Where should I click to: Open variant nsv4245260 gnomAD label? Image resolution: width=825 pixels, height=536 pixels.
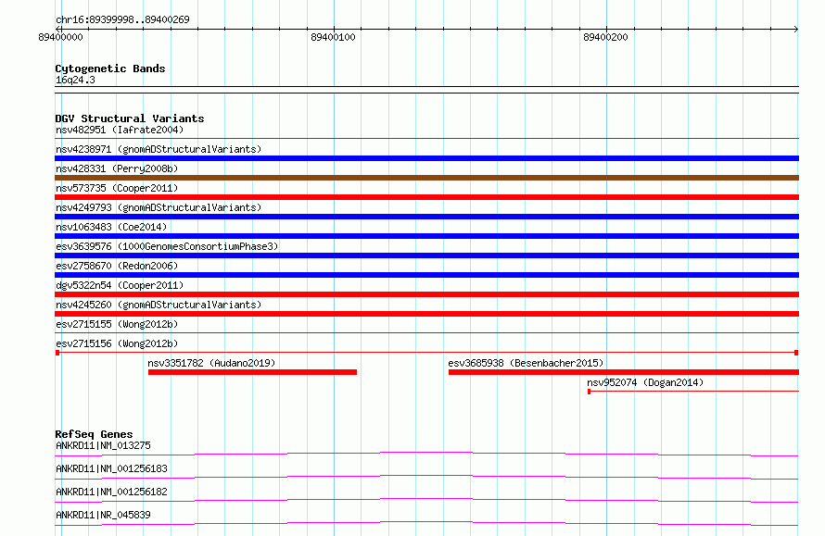click(159, 305)
